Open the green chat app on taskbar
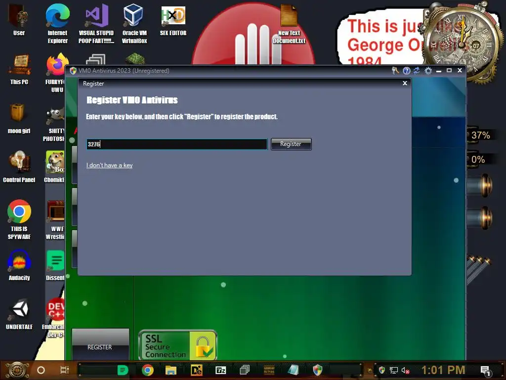The image size is (506, 380). pyautogui.click(x=123, y=370)
